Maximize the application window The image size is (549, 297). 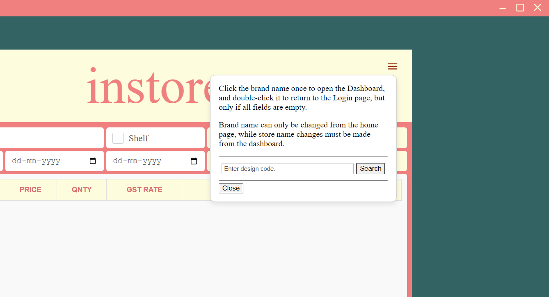(520, 8)
